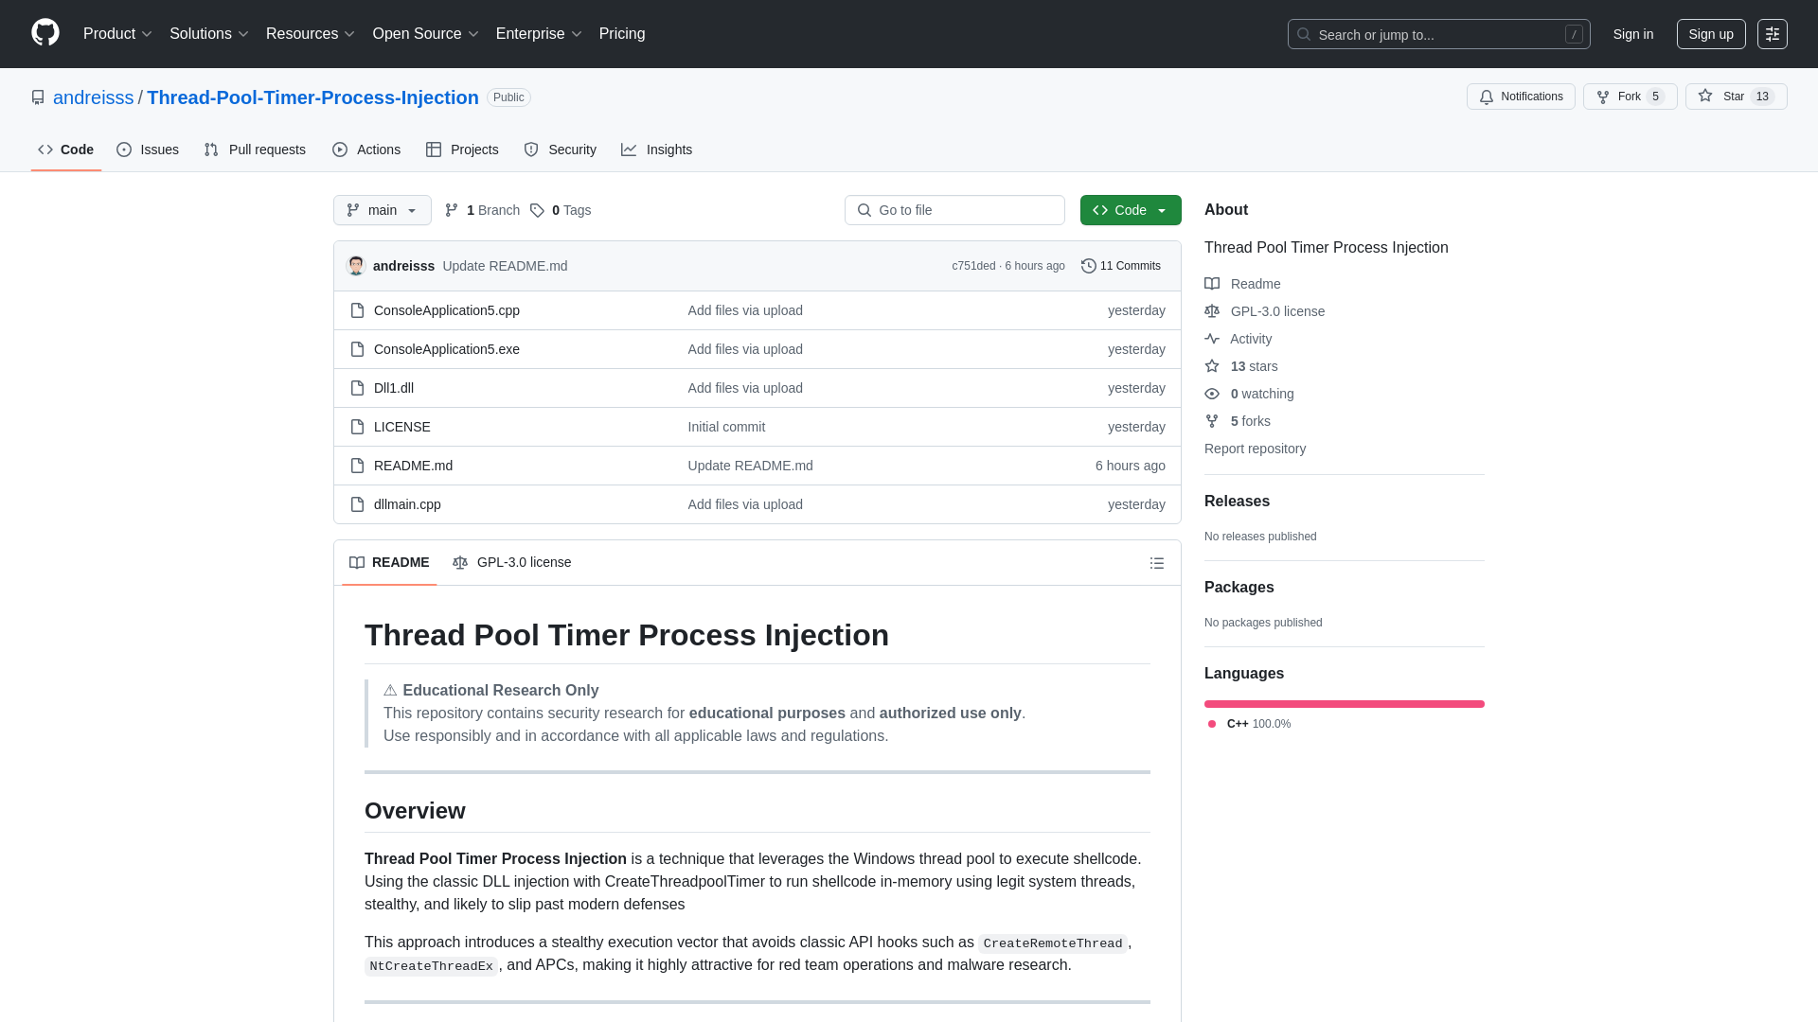Open README outline list icon
The image size is (1818, 1022).
(x=1157, y=563)
